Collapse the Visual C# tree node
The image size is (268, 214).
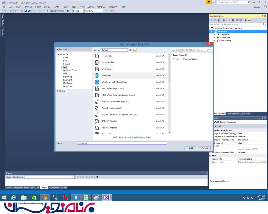click(x=58, y=54)
